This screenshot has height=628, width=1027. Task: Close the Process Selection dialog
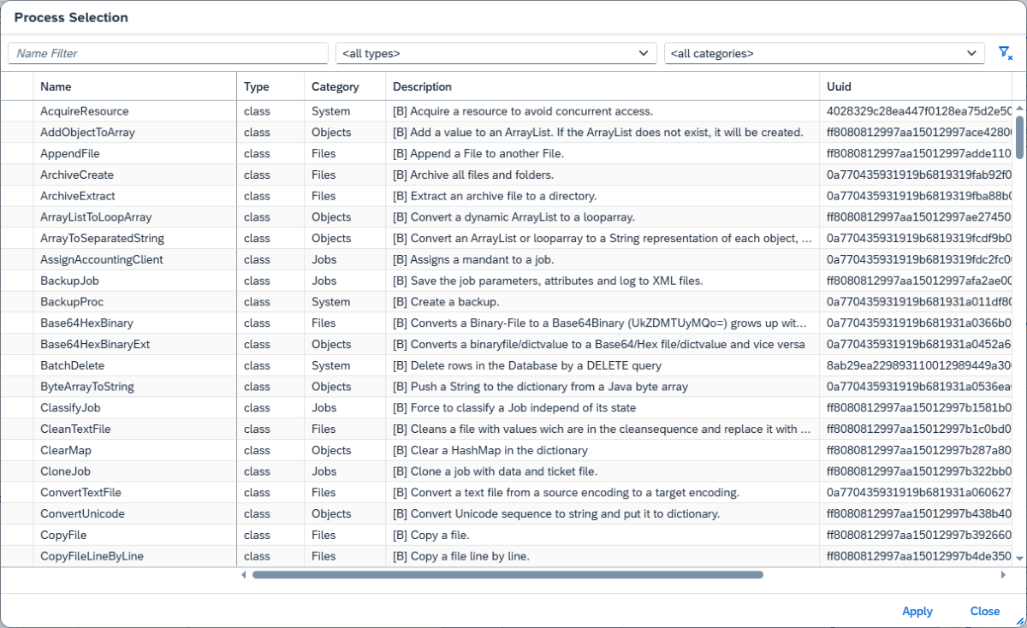[x=985, y=611]
